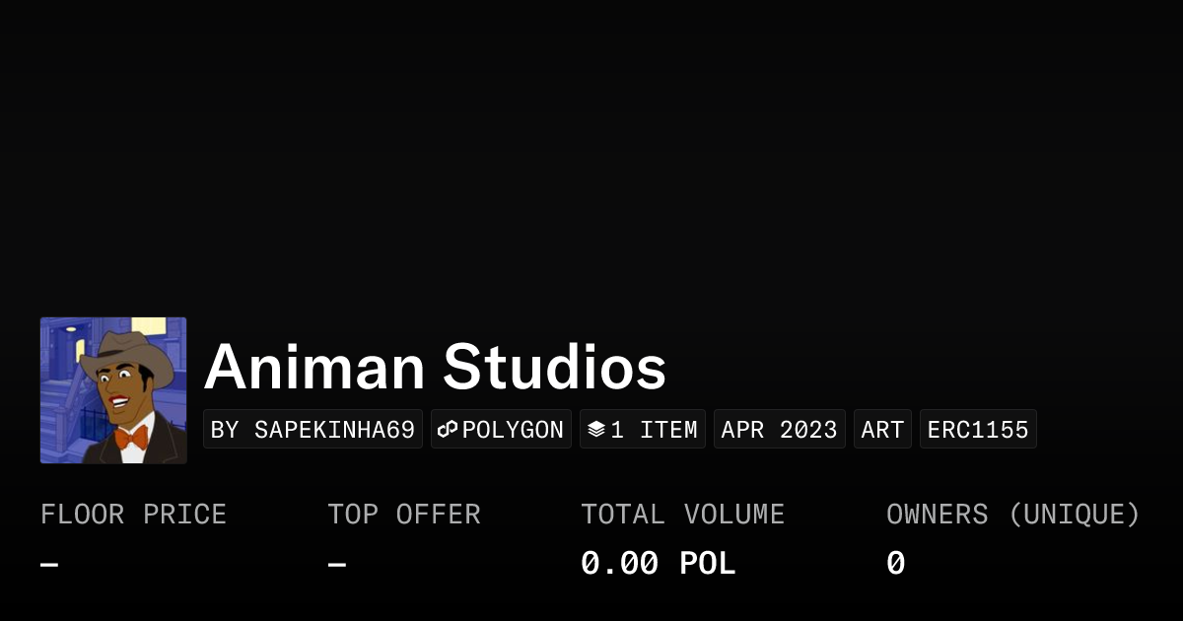The image size is (1183, 621).
Task: Click the Animan Studios collection title
Action: (x=435, y=368)
